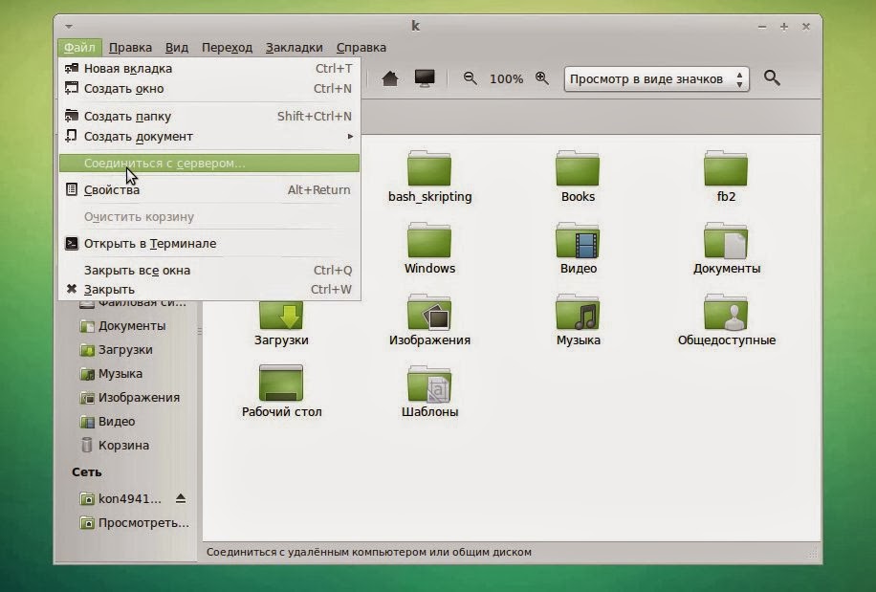Choose Свойства in Файл menu
This screenshot has height=592, width=876.
[208, 190]
